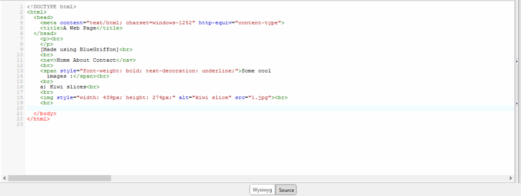Image resolution: width=521 pixels, height=196 pixels.
Task: Click the <br> on line 15
Action: 46,82
